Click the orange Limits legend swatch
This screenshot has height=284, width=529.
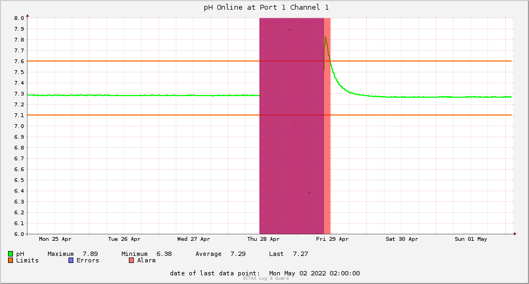(10, 260)
